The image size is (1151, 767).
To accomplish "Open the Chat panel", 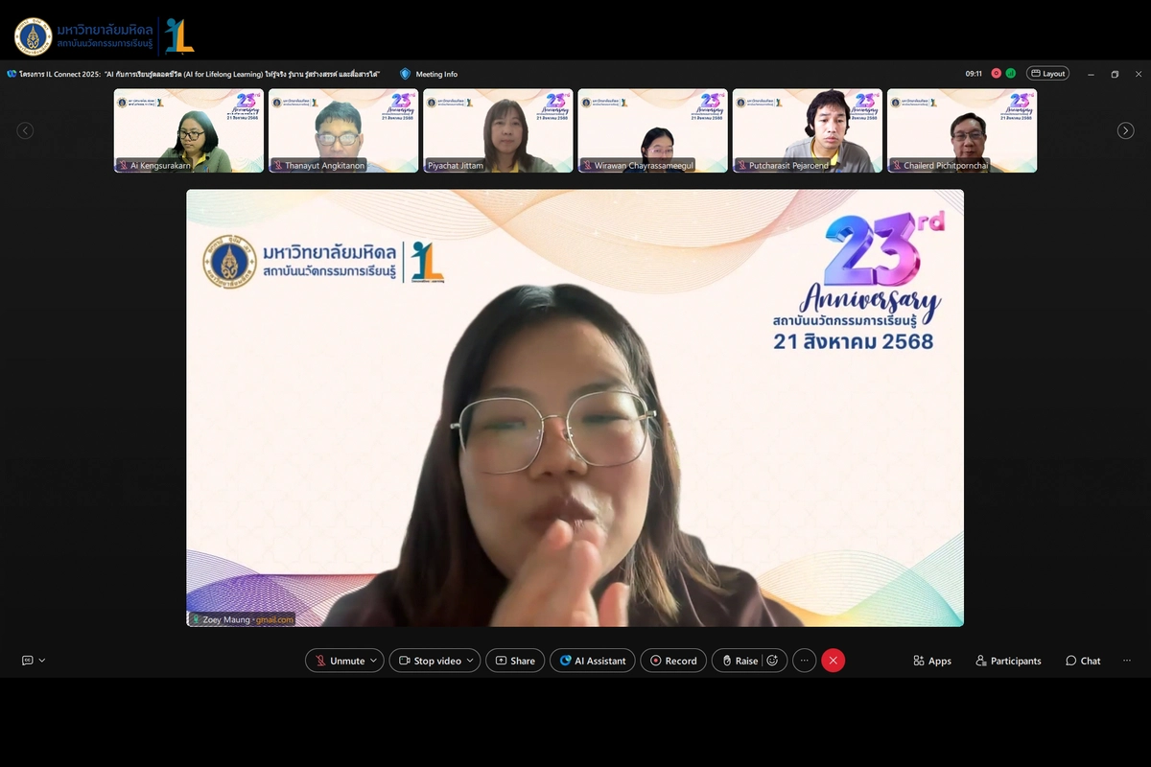I will (1082, 661).
